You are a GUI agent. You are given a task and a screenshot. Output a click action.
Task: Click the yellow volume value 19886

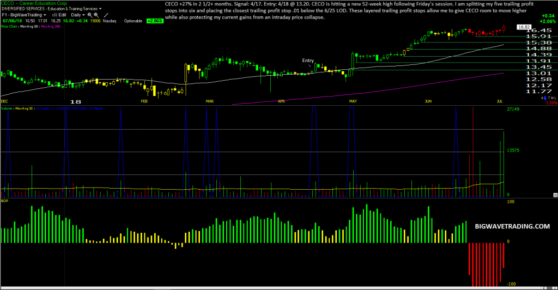[x=95, y=21]
